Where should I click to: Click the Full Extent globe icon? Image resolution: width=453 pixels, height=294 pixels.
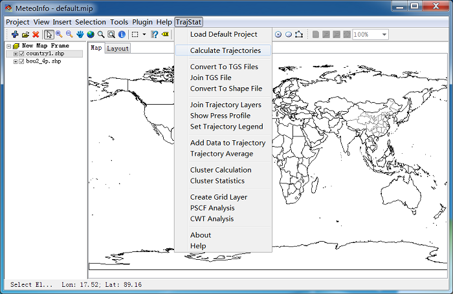pos(90,34)
